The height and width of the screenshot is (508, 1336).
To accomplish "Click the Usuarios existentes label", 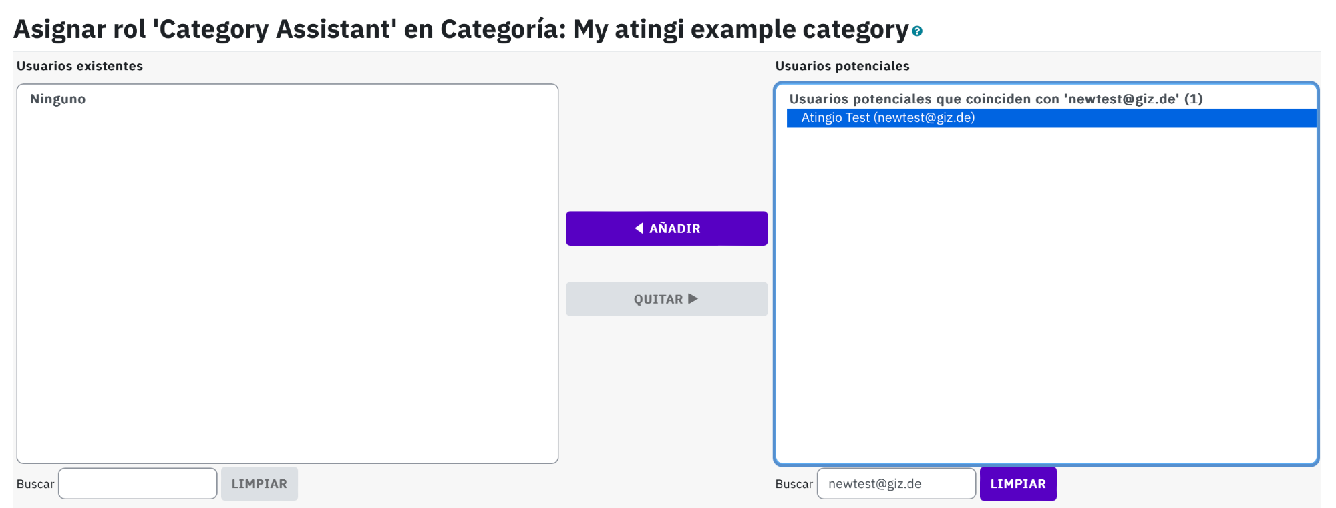I will (79, 66).
